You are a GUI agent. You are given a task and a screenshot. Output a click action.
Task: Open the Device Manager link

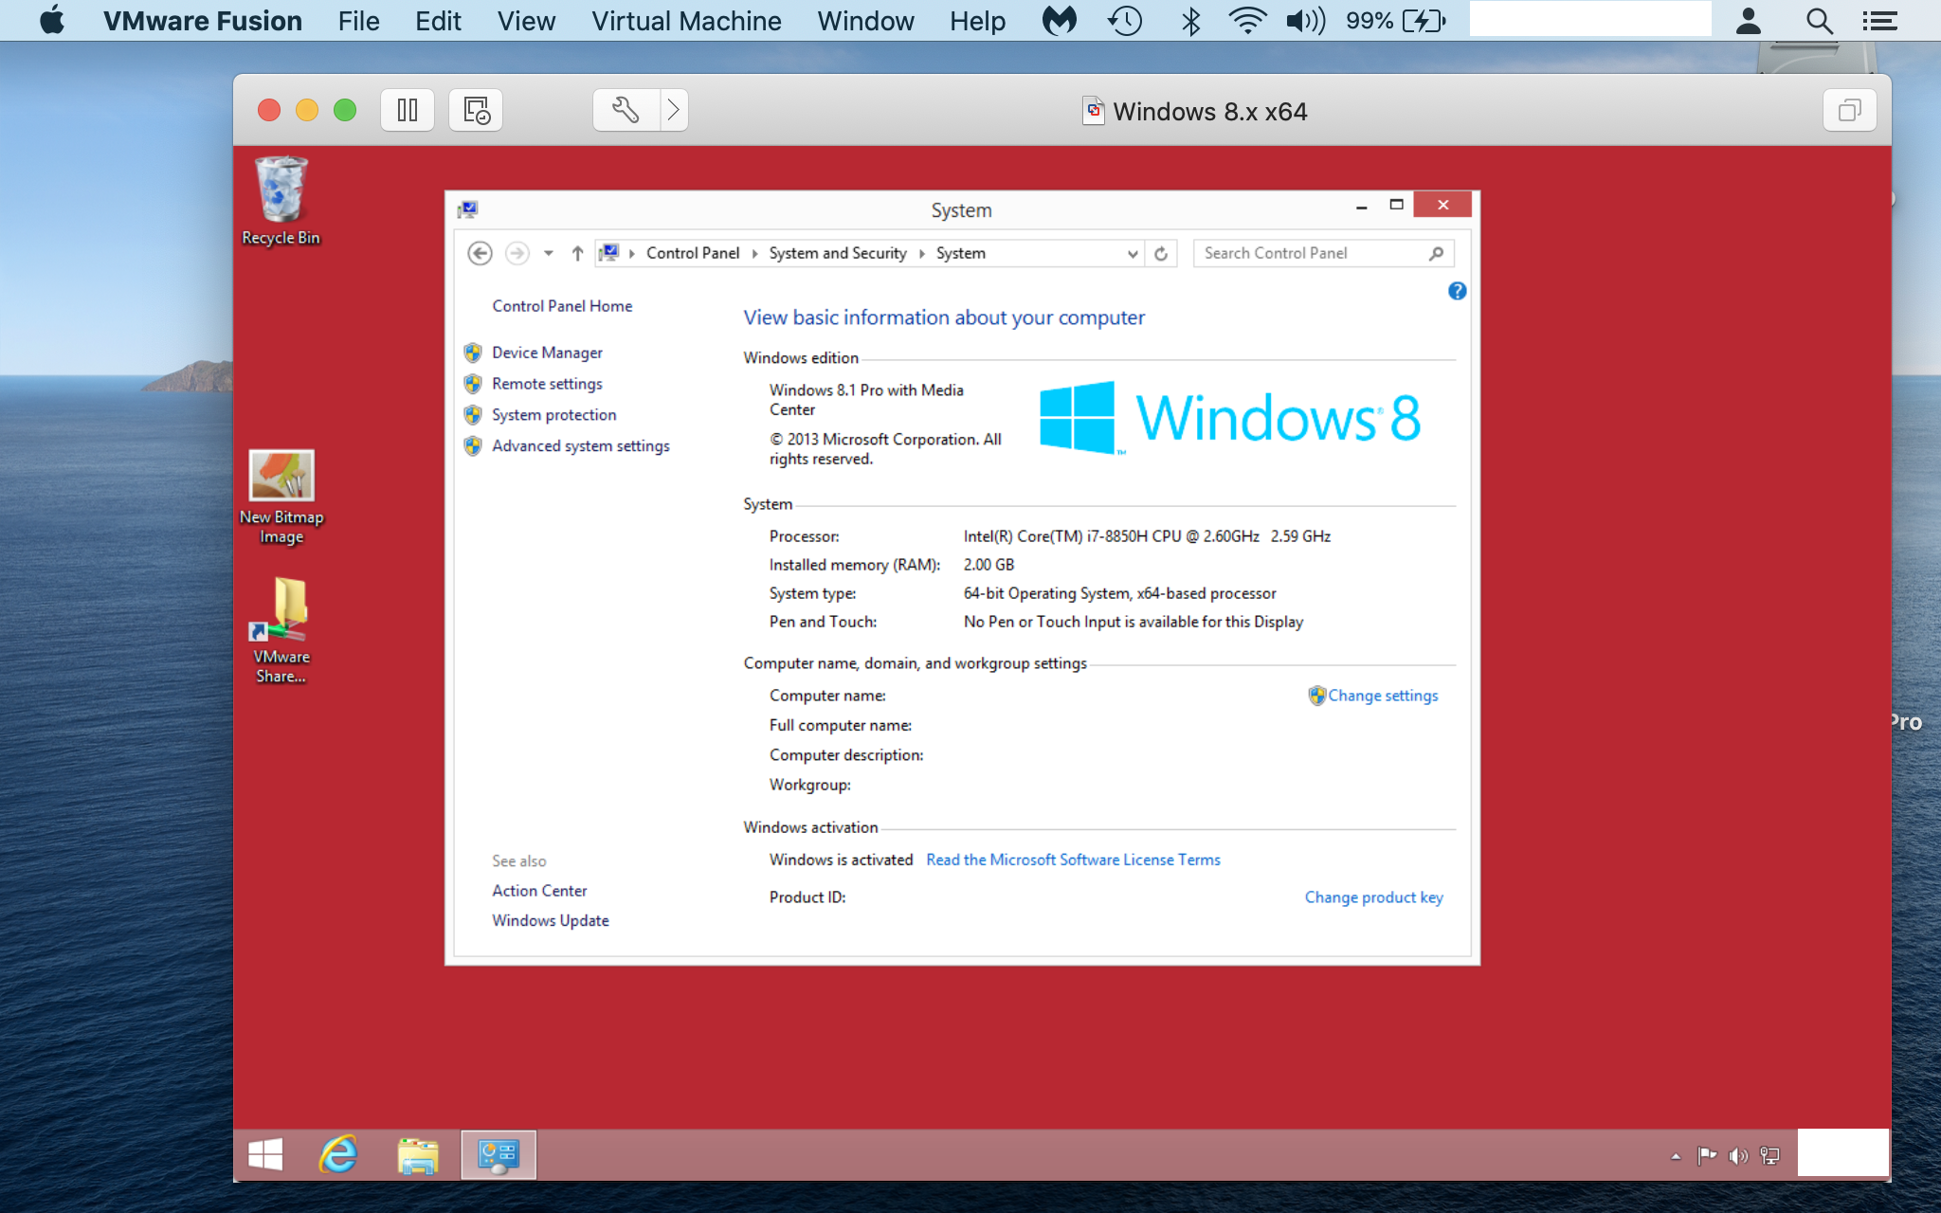click(x=547, y=353)
